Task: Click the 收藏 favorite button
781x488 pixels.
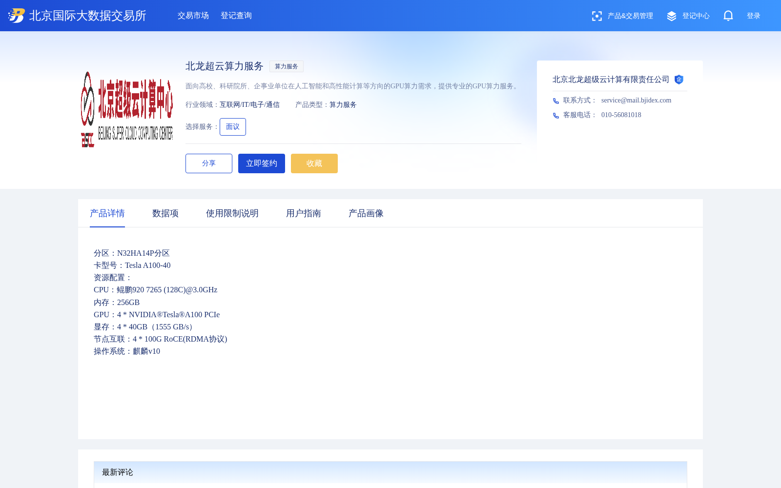Action: click(314, 163)
